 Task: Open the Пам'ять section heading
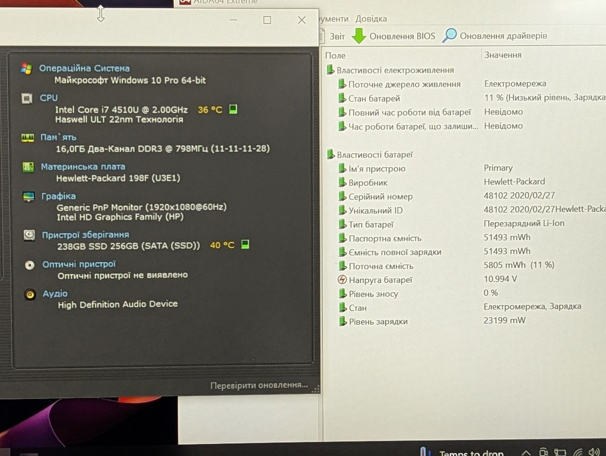pyautogui.click(x=58, y=137)
